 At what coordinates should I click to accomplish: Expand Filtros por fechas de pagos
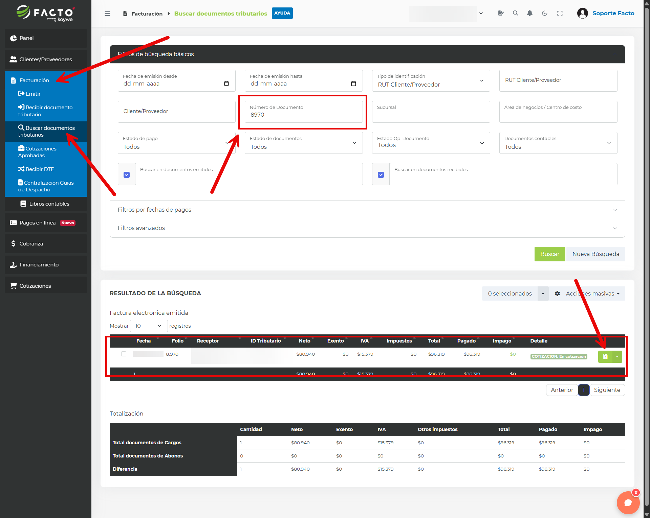[367, 210]
